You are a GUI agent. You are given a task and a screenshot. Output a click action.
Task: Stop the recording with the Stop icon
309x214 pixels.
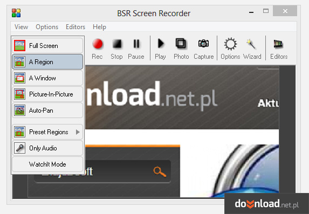117,44
